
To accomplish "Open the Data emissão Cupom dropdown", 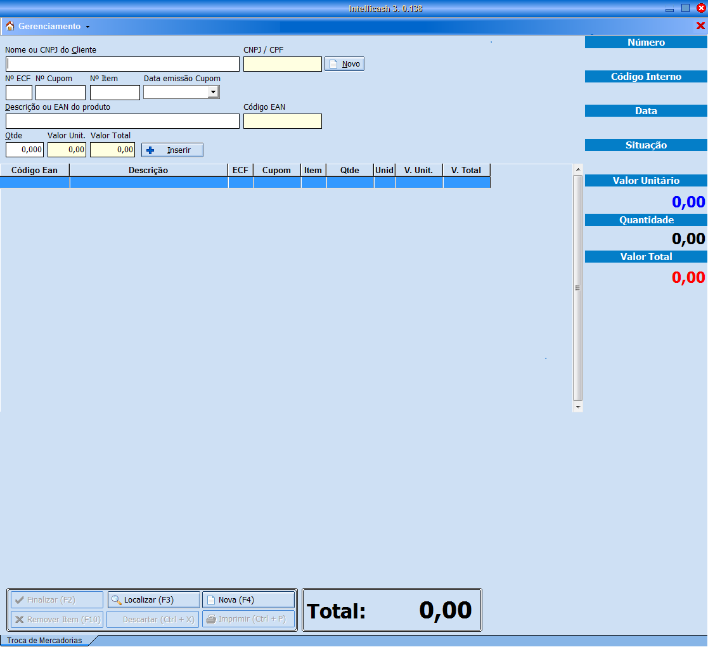I will [213, 93].
